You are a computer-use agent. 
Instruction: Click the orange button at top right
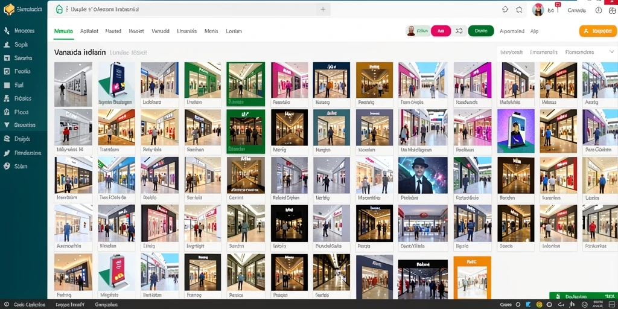[598, 31]
